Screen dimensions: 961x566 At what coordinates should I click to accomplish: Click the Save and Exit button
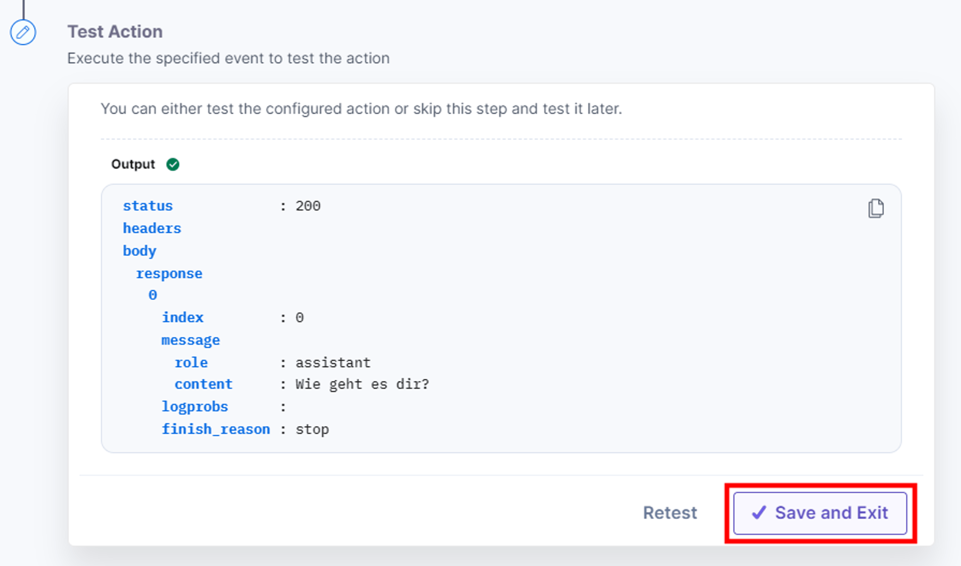tap(820, 513)
